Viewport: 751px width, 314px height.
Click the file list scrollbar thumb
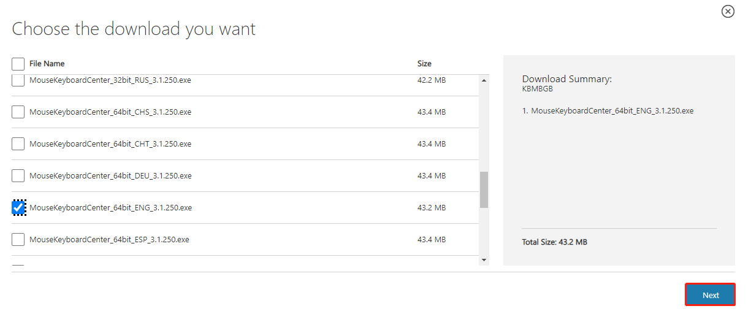coord(484,190)
